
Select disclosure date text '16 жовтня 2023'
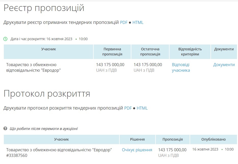point(59,39)
